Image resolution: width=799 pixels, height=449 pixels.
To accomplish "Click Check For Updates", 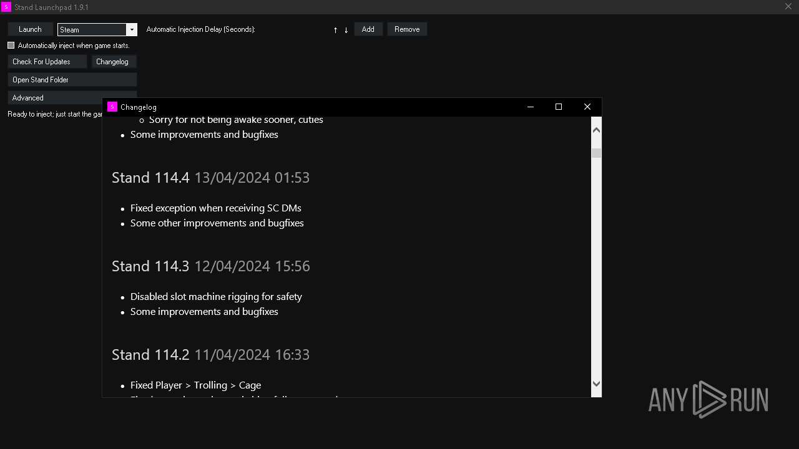I will 47,62.
